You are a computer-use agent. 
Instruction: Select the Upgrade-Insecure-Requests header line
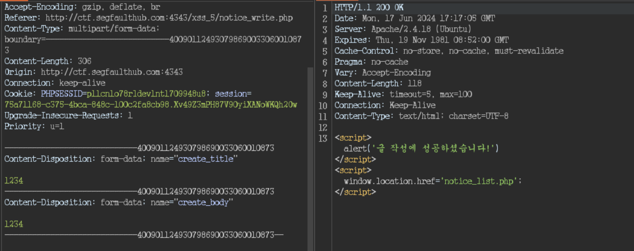tap(69, 116)
